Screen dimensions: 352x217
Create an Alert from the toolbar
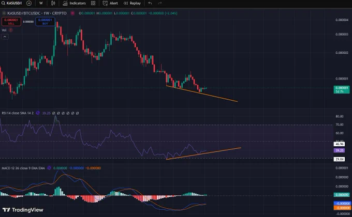(x=110, y=3)
